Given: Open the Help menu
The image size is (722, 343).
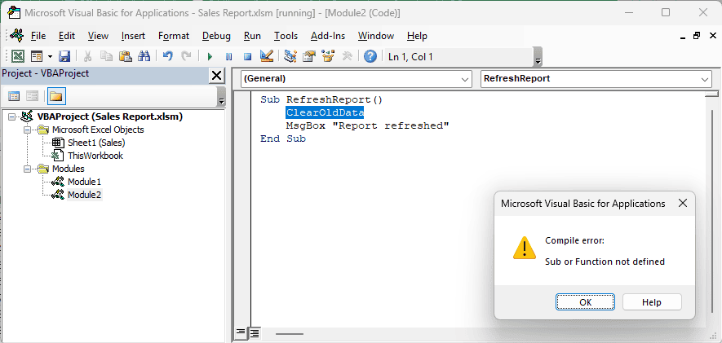Looking at the screenshot, I should [417, 36].
